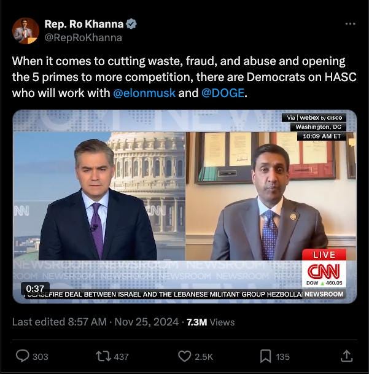Open the @DOGE mention link
Viewport: 369px width, 374px height.
click(223, 93)
